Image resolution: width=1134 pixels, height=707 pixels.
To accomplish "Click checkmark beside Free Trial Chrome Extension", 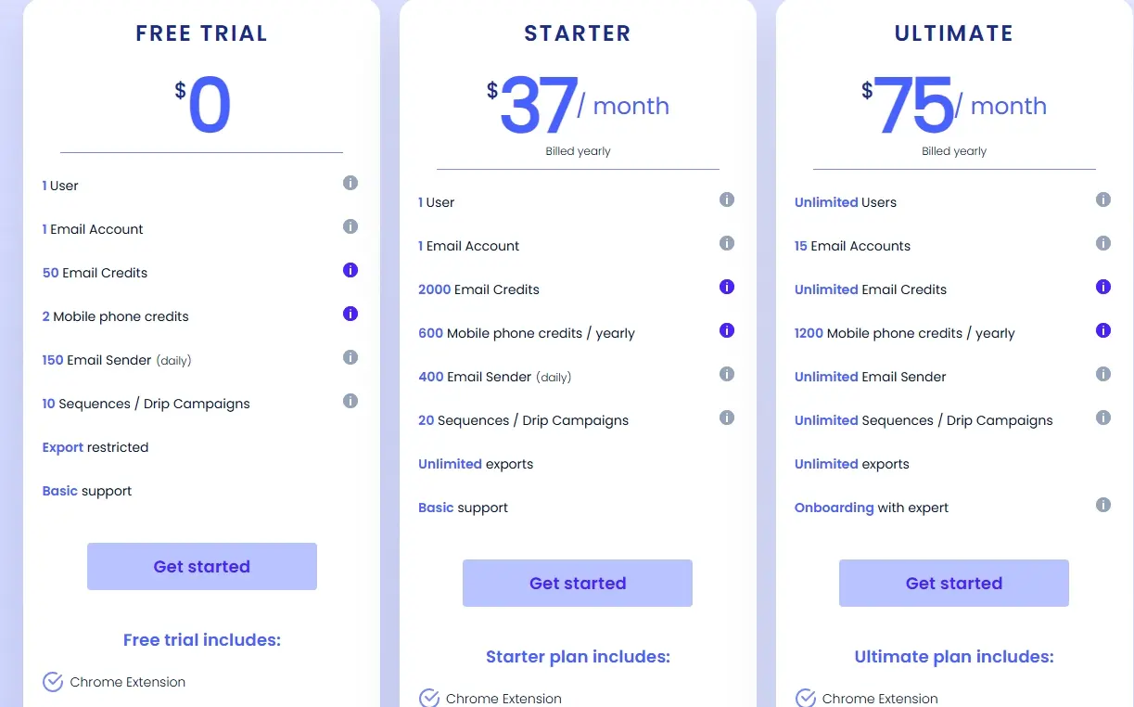I will coord(53,682).
